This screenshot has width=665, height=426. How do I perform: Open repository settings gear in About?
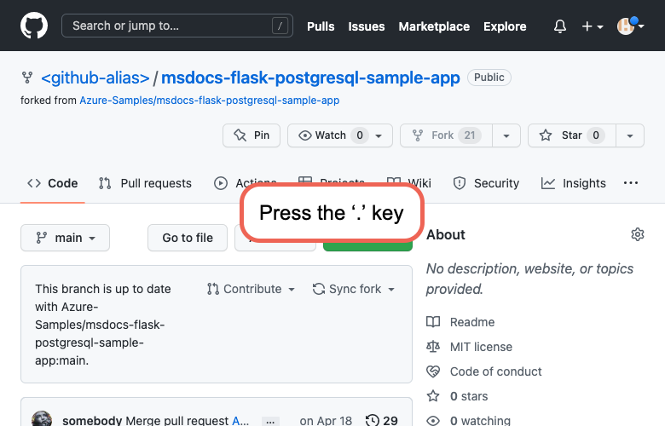[x=637, y=234]
